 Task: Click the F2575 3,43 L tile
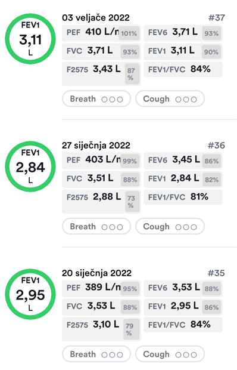[101, 74]
